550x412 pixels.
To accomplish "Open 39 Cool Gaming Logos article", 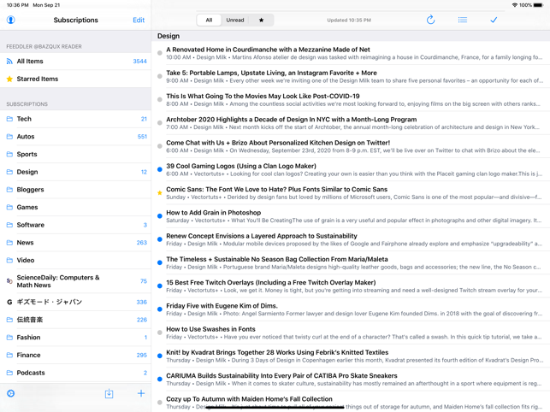I will (x=351, y=170).
